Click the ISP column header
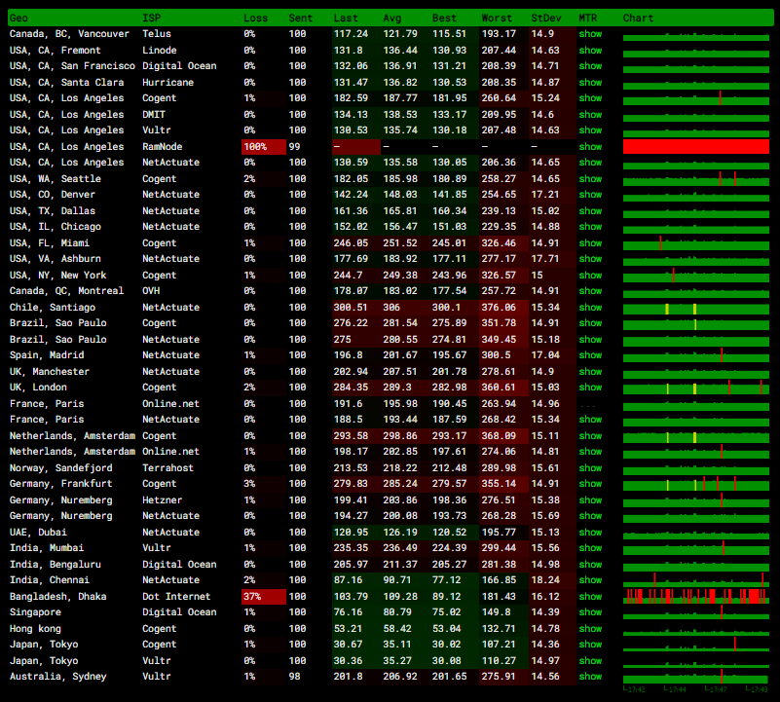780x702 pixels. [x=152, y=18]
